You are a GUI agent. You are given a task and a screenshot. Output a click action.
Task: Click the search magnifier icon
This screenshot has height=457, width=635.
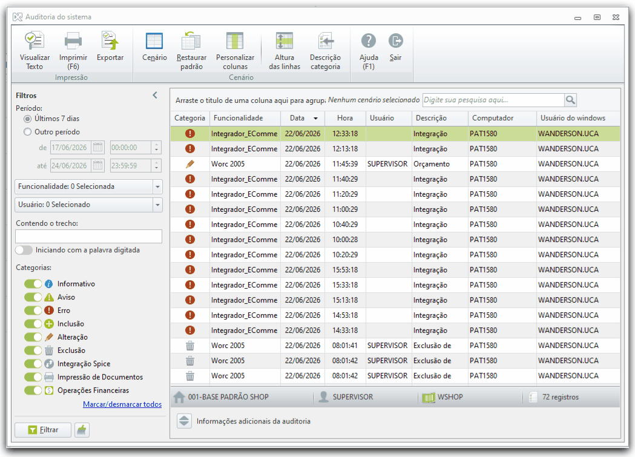[x=570, y=100]
